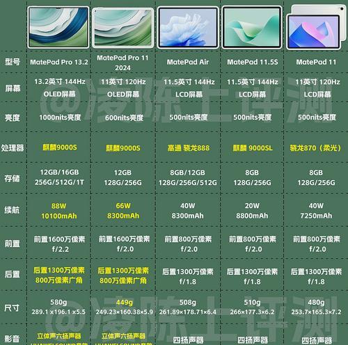Screen dimensions: 348x345
Task: Click MatePad Pro 11's '后置1300万像素 800万像素广角' cell
Action: [123, 275]
